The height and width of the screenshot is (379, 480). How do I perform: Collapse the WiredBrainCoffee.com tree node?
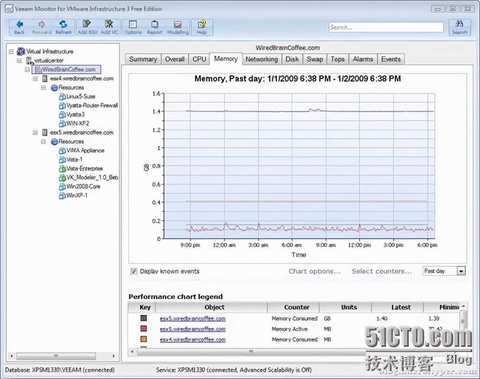tap(27, 70)
